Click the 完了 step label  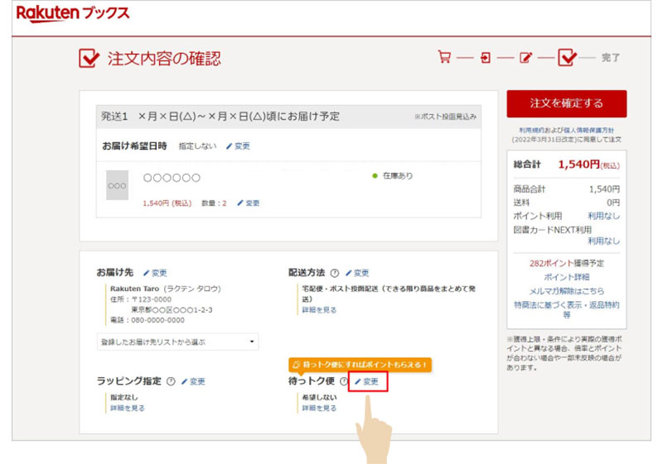tap(611, 57)
